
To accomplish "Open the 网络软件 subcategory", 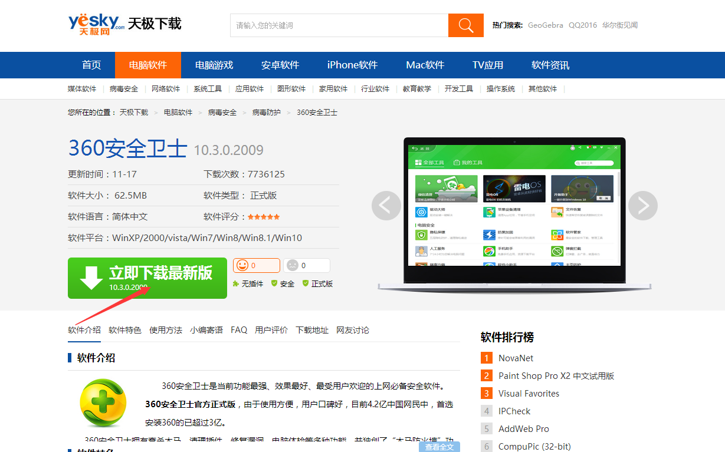I will (166, 89).
